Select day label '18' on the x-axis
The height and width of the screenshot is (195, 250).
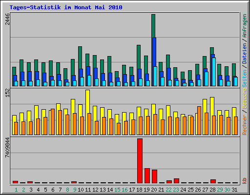coord(139,190)
